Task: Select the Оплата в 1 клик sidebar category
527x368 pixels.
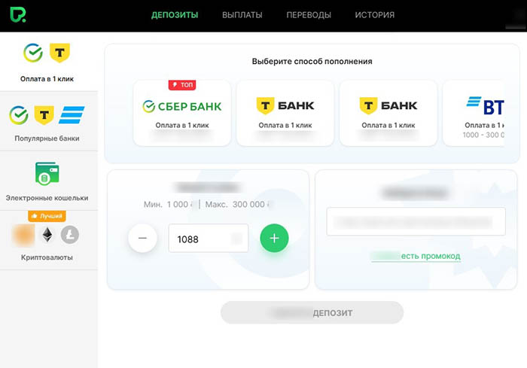Action: point(49,62)
